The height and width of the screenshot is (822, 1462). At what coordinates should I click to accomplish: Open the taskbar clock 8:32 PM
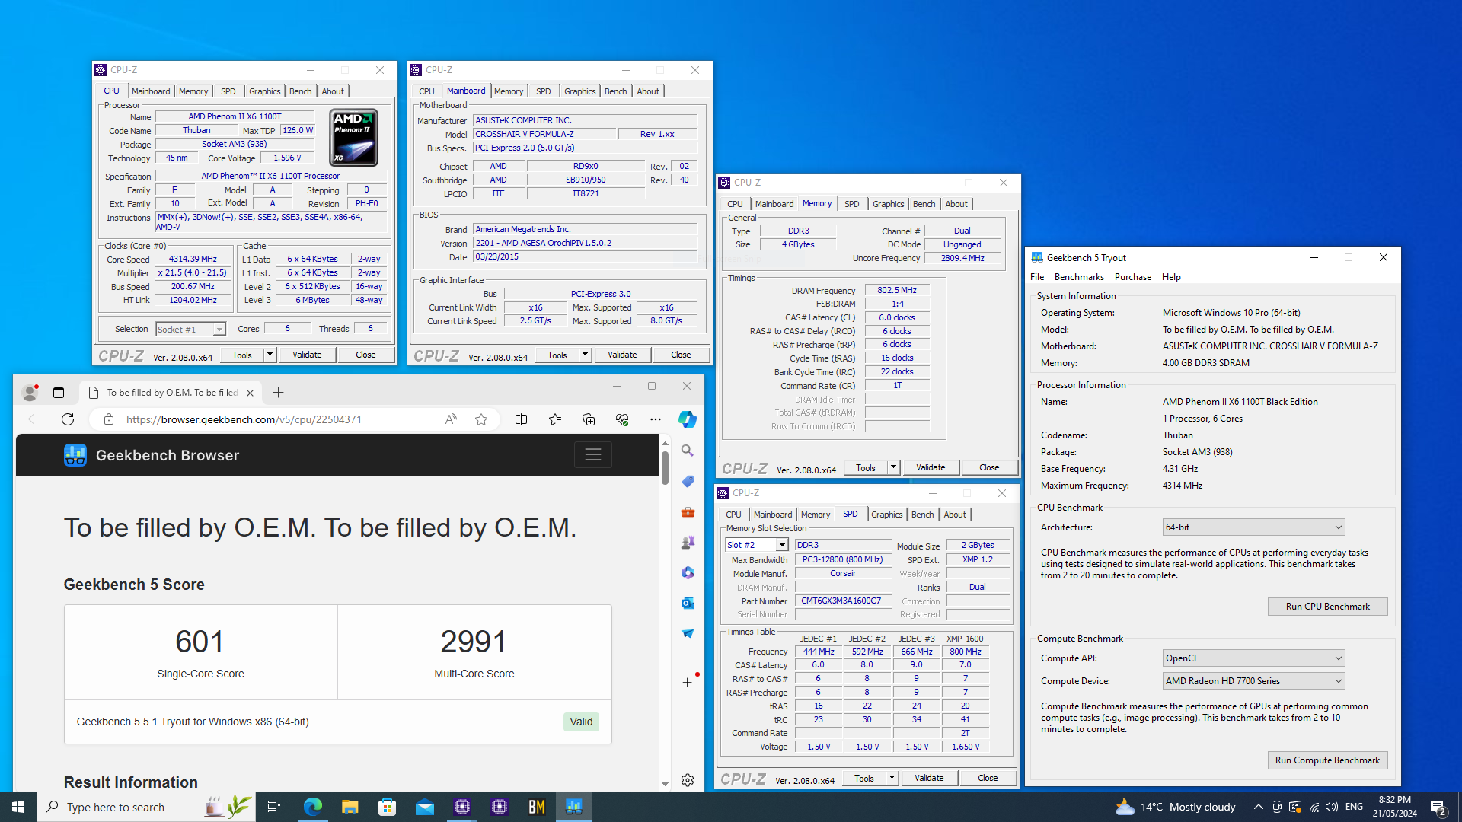click(1395, 807)
